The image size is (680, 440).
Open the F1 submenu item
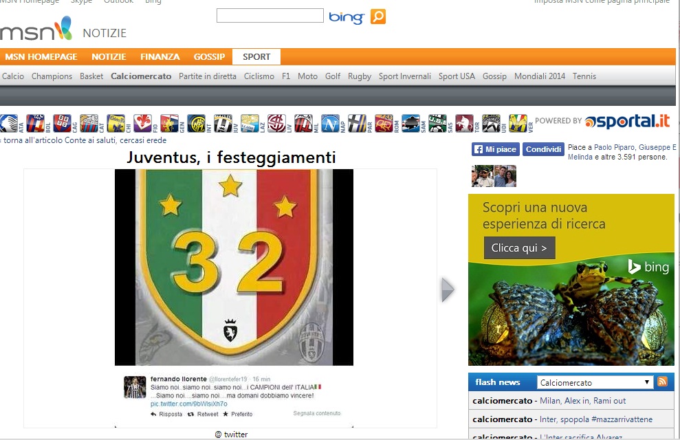pos(286,76)
